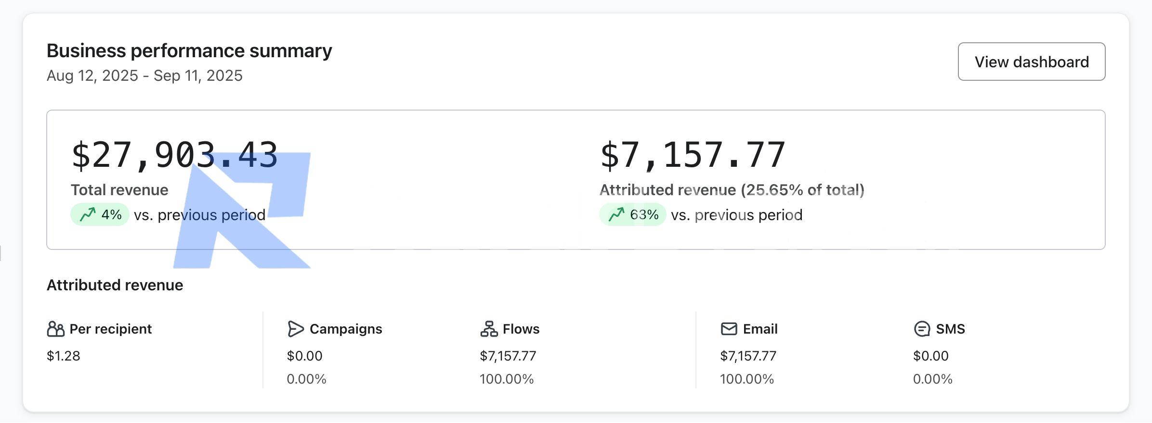Click the SMS label
The height and width of the screenshot is (423, 1152).
click(950, 329)
